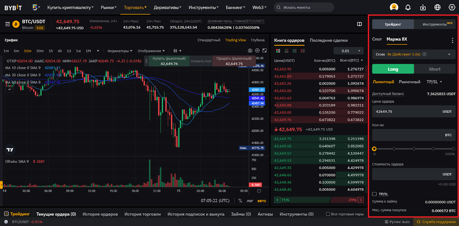
Task: Select the Long side toggle
Action: pyautogui.click(x=393, y=69)
